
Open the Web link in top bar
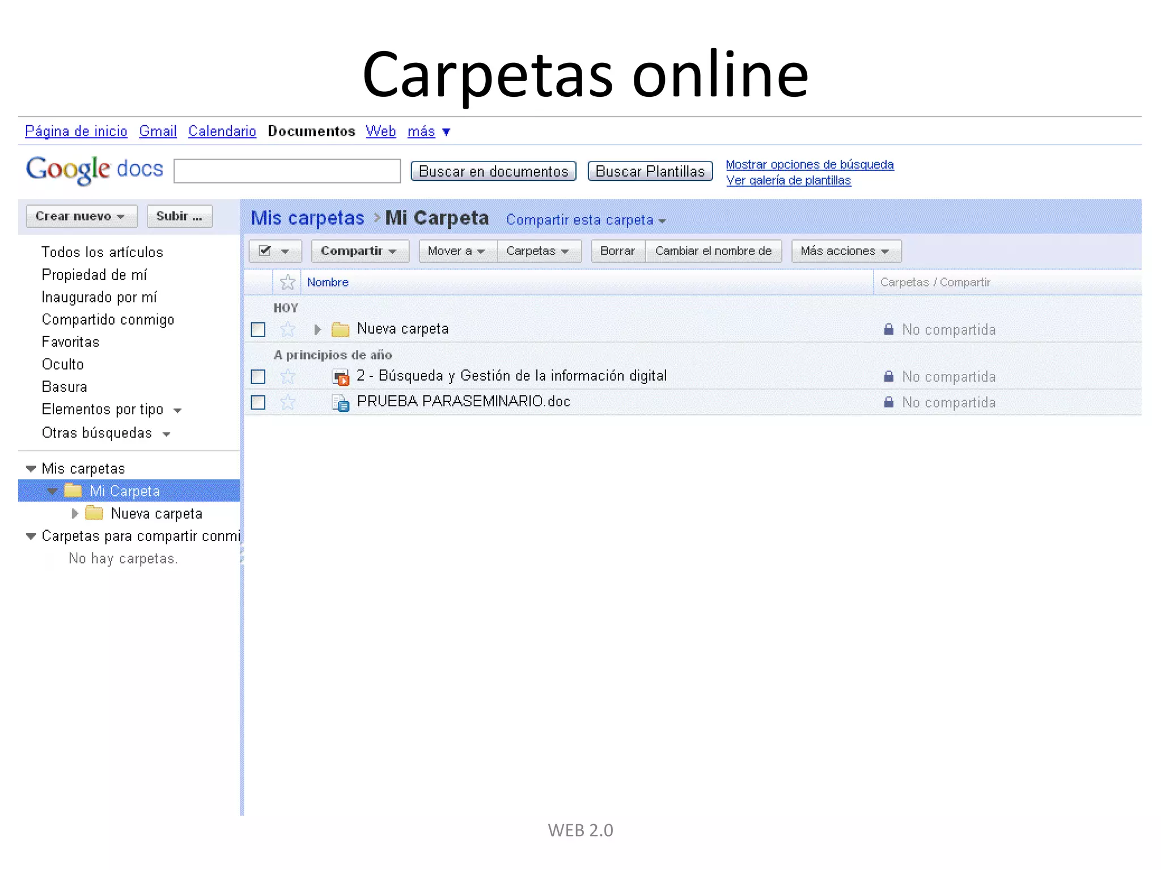point(380,131)
